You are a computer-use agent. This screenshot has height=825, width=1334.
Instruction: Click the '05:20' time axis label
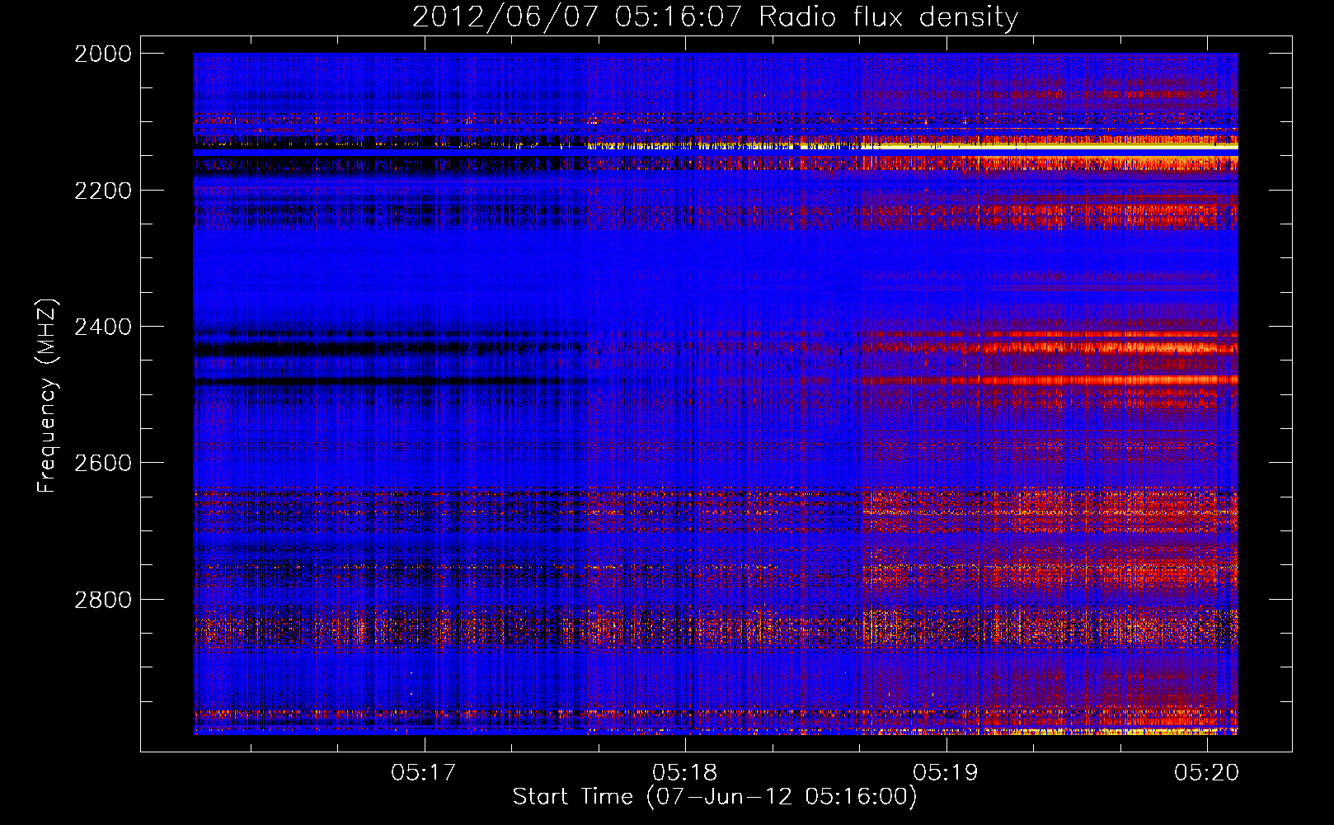(x=1207, y=772)
